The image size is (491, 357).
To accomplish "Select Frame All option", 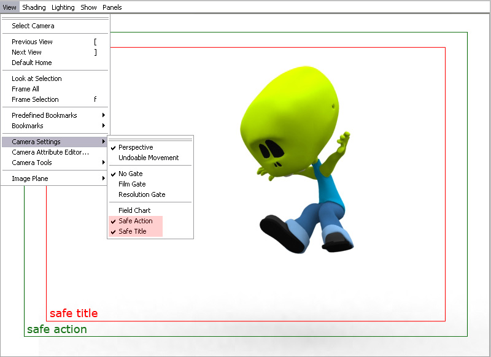I will tap(25, 89).
